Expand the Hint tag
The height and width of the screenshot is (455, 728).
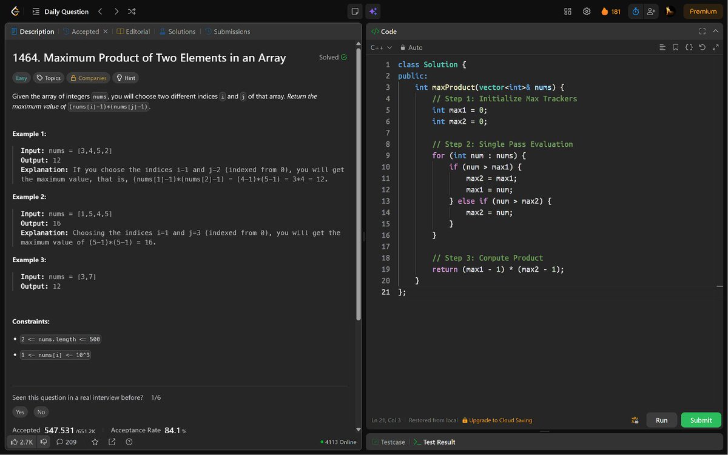tap(126, 78)
